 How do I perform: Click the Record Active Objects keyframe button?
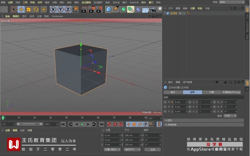(109, 124)
